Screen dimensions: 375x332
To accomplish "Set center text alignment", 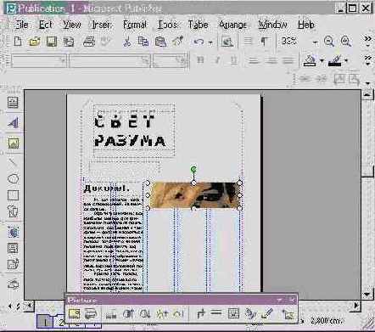I will (x=271, y=60).
